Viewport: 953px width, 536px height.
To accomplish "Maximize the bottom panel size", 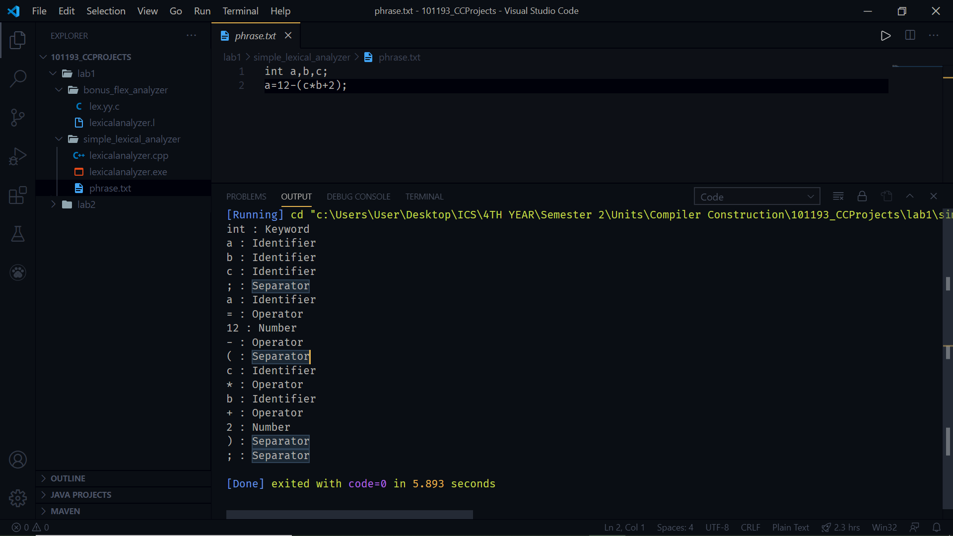I will [x=910, y=197].
